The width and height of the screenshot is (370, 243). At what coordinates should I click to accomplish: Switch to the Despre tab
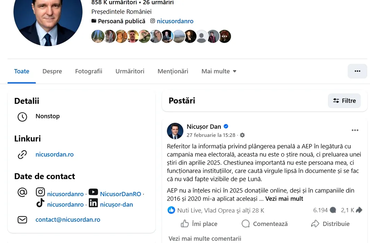click(52, 71)
